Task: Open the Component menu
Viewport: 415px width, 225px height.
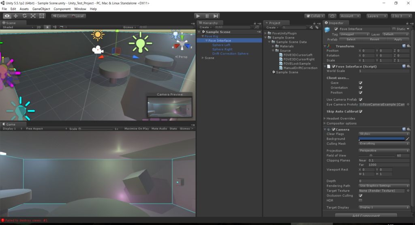Action: 62,9
